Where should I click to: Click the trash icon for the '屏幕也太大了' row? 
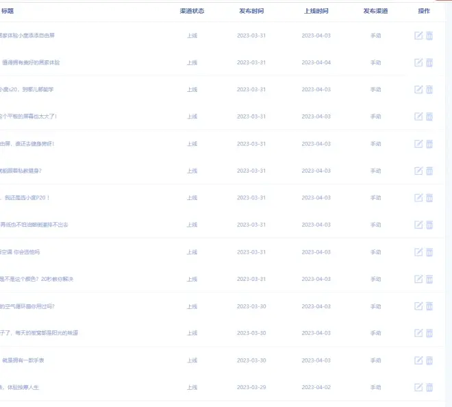tap(429, 116)
